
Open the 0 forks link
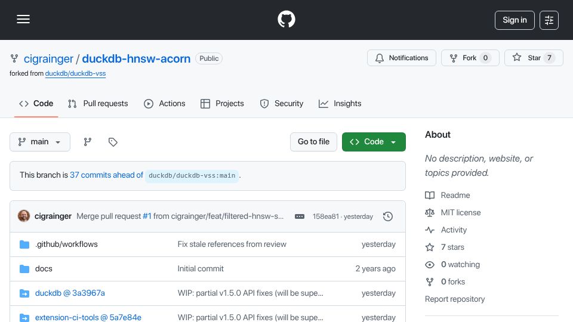pyautogui.click(x=453, y=282)
